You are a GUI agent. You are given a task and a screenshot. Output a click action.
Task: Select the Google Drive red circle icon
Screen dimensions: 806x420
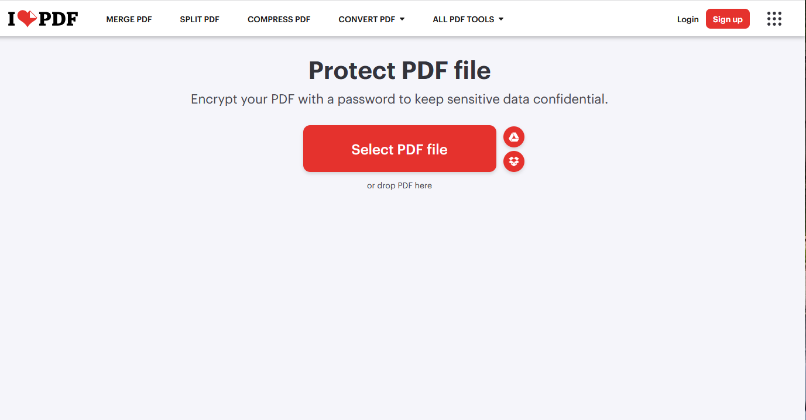pos(513,136)
